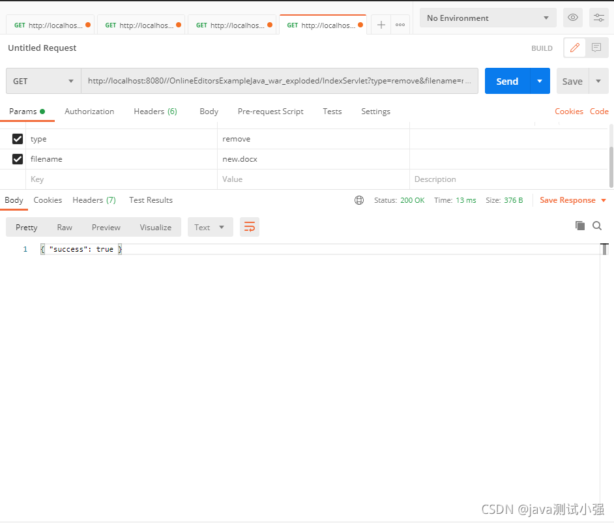614x523 pixels.
Task: Open a new request tab with plus icon
Action: click(381, 25)
